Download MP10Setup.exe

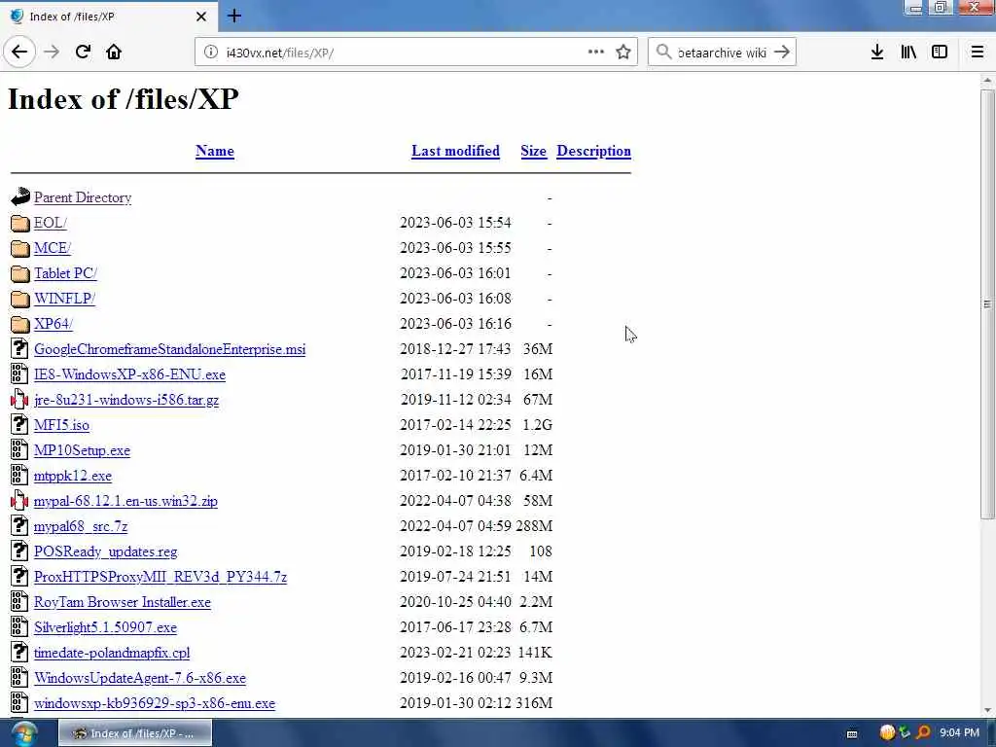pyautogui.click(x=82, y=450)
